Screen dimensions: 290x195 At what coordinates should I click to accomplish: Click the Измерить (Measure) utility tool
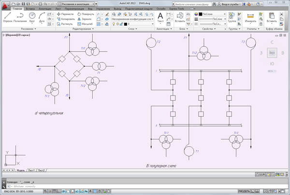(x=250, y=17)
